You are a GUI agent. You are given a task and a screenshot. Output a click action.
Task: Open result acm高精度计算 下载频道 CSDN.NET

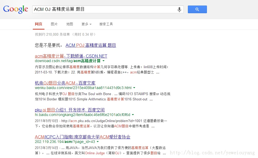click(71, 56)
